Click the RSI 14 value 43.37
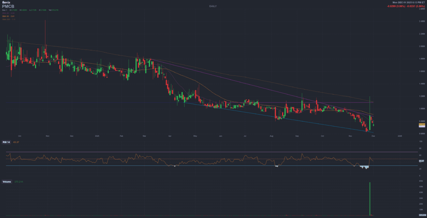The width and height of the screenshot is (427, 218). tap(17, 142)
